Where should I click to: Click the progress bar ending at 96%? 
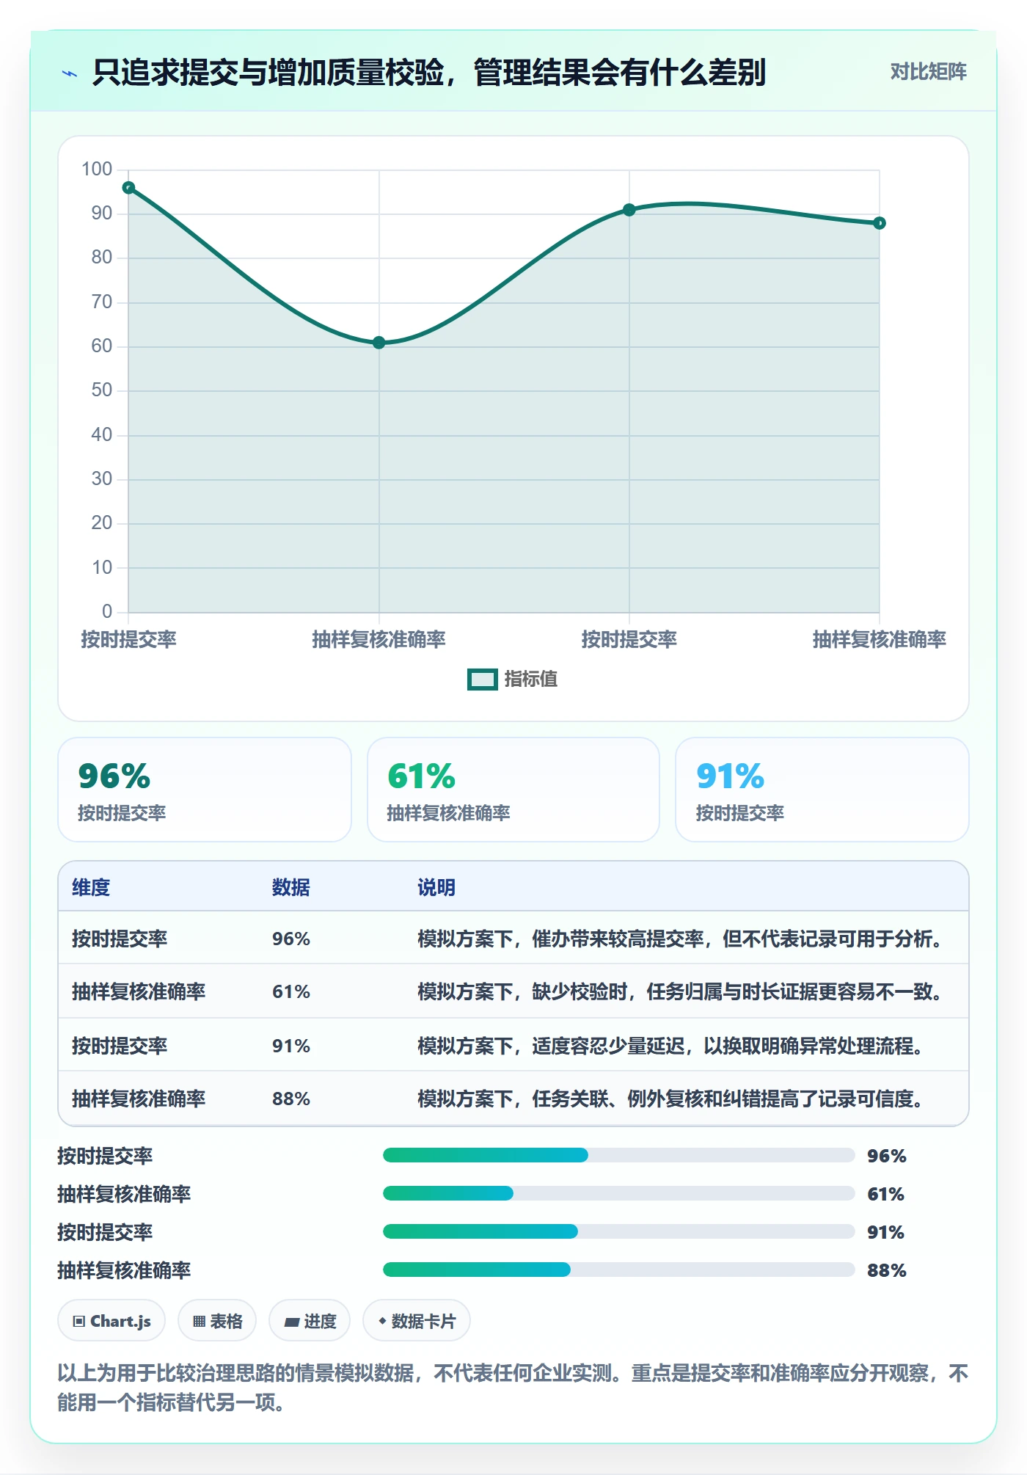618,1155
